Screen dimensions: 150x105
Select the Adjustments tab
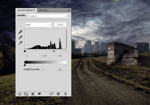point(26,10)
